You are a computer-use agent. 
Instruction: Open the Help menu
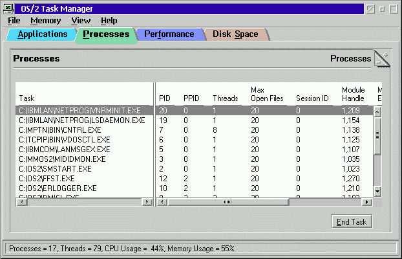(109, 21)
